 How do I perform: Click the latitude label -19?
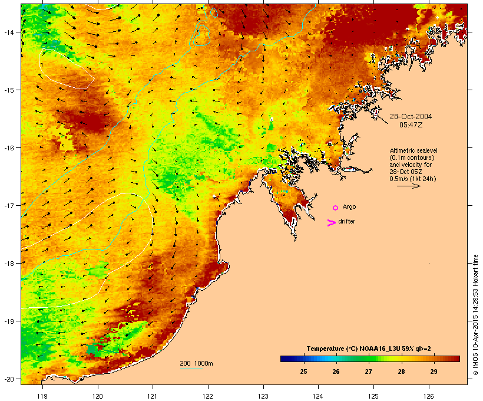point(9,321)
